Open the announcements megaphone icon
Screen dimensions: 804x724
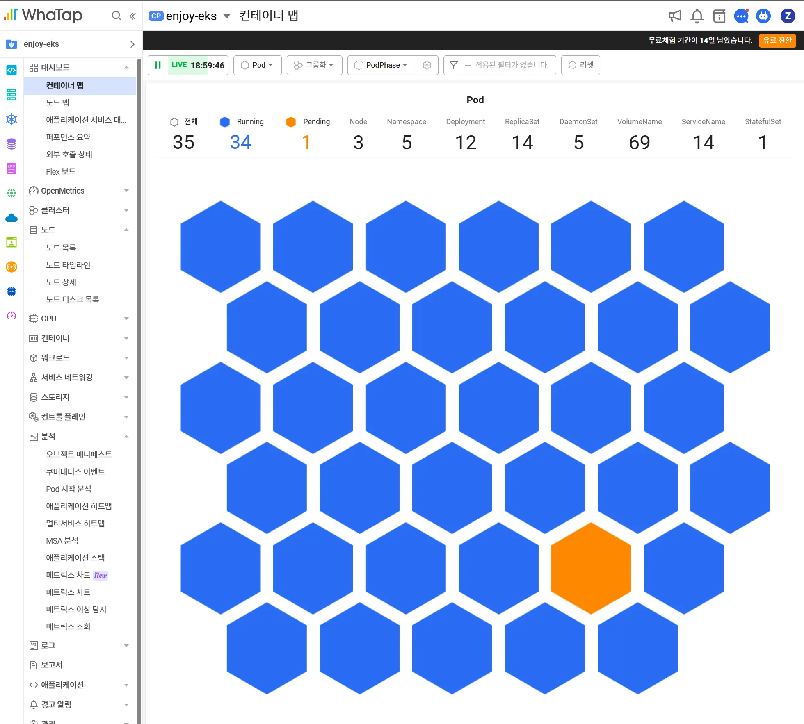tap(675, 16)
